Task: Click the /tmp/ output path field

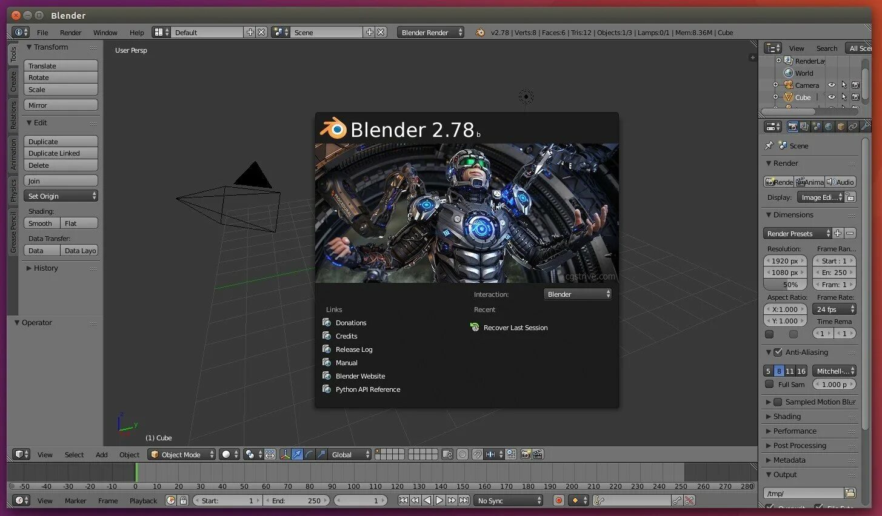Action: [803, 493]
